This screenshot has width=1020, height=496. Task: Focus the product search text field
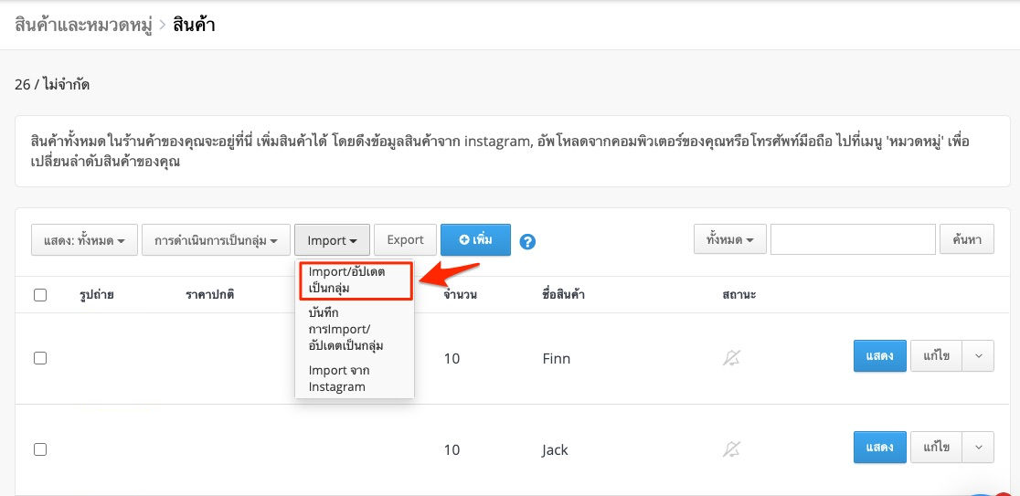coord(853,240)
